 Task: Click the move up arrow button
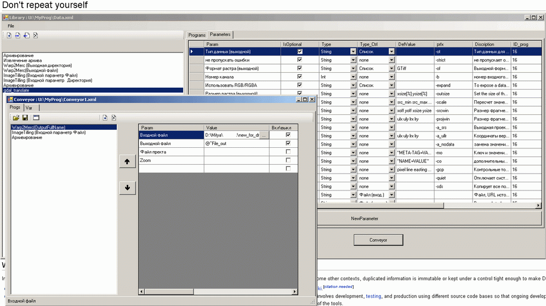pos(127,162)
